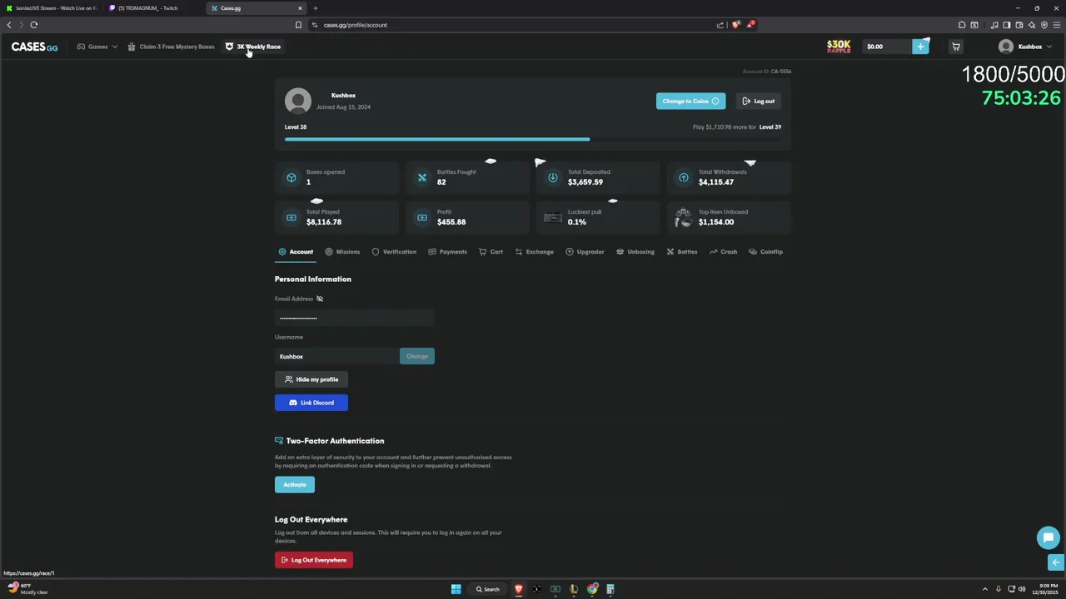Image resolution: width=1066 pixels, height=599 pixels.
Task: Switch to the Unboxing tab
Action: pyautogui.click(x=635, y=251)
